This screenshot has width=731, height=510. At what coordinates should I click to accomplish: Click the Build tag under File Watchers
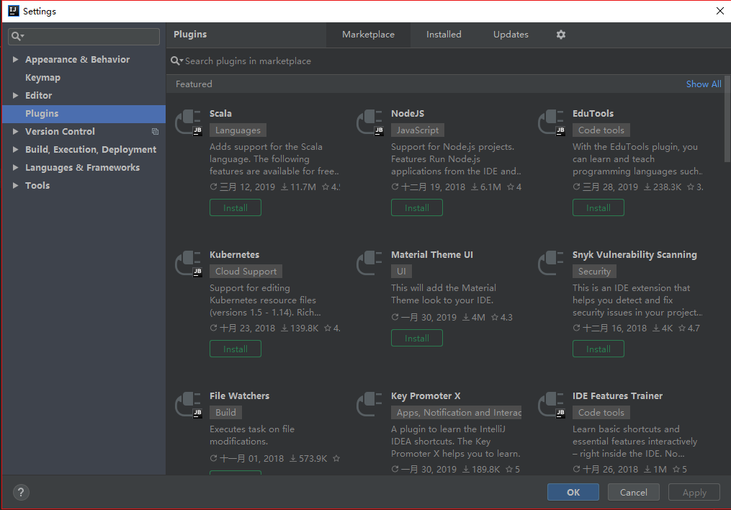point(225,413)
